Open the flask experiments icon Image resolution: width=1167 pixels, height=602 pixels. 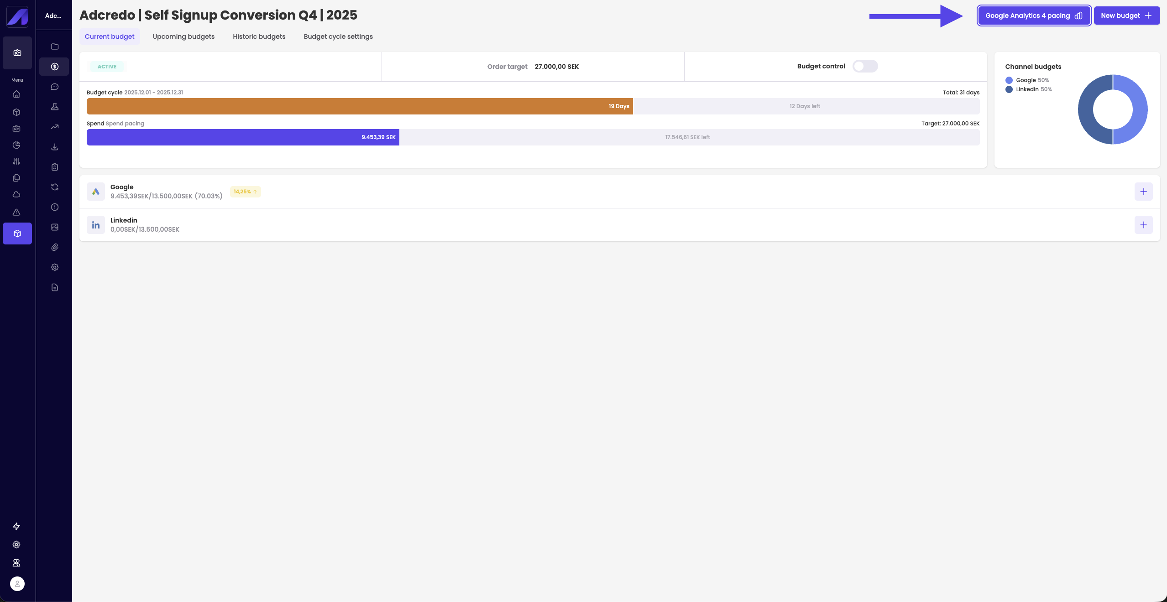click(x=55, y=107)
